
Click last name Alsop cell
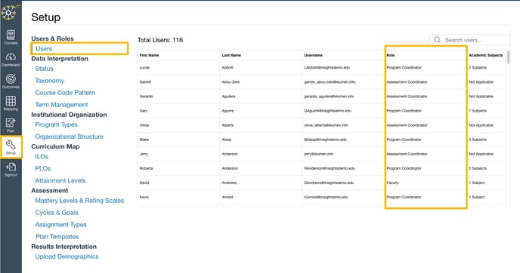227,140
